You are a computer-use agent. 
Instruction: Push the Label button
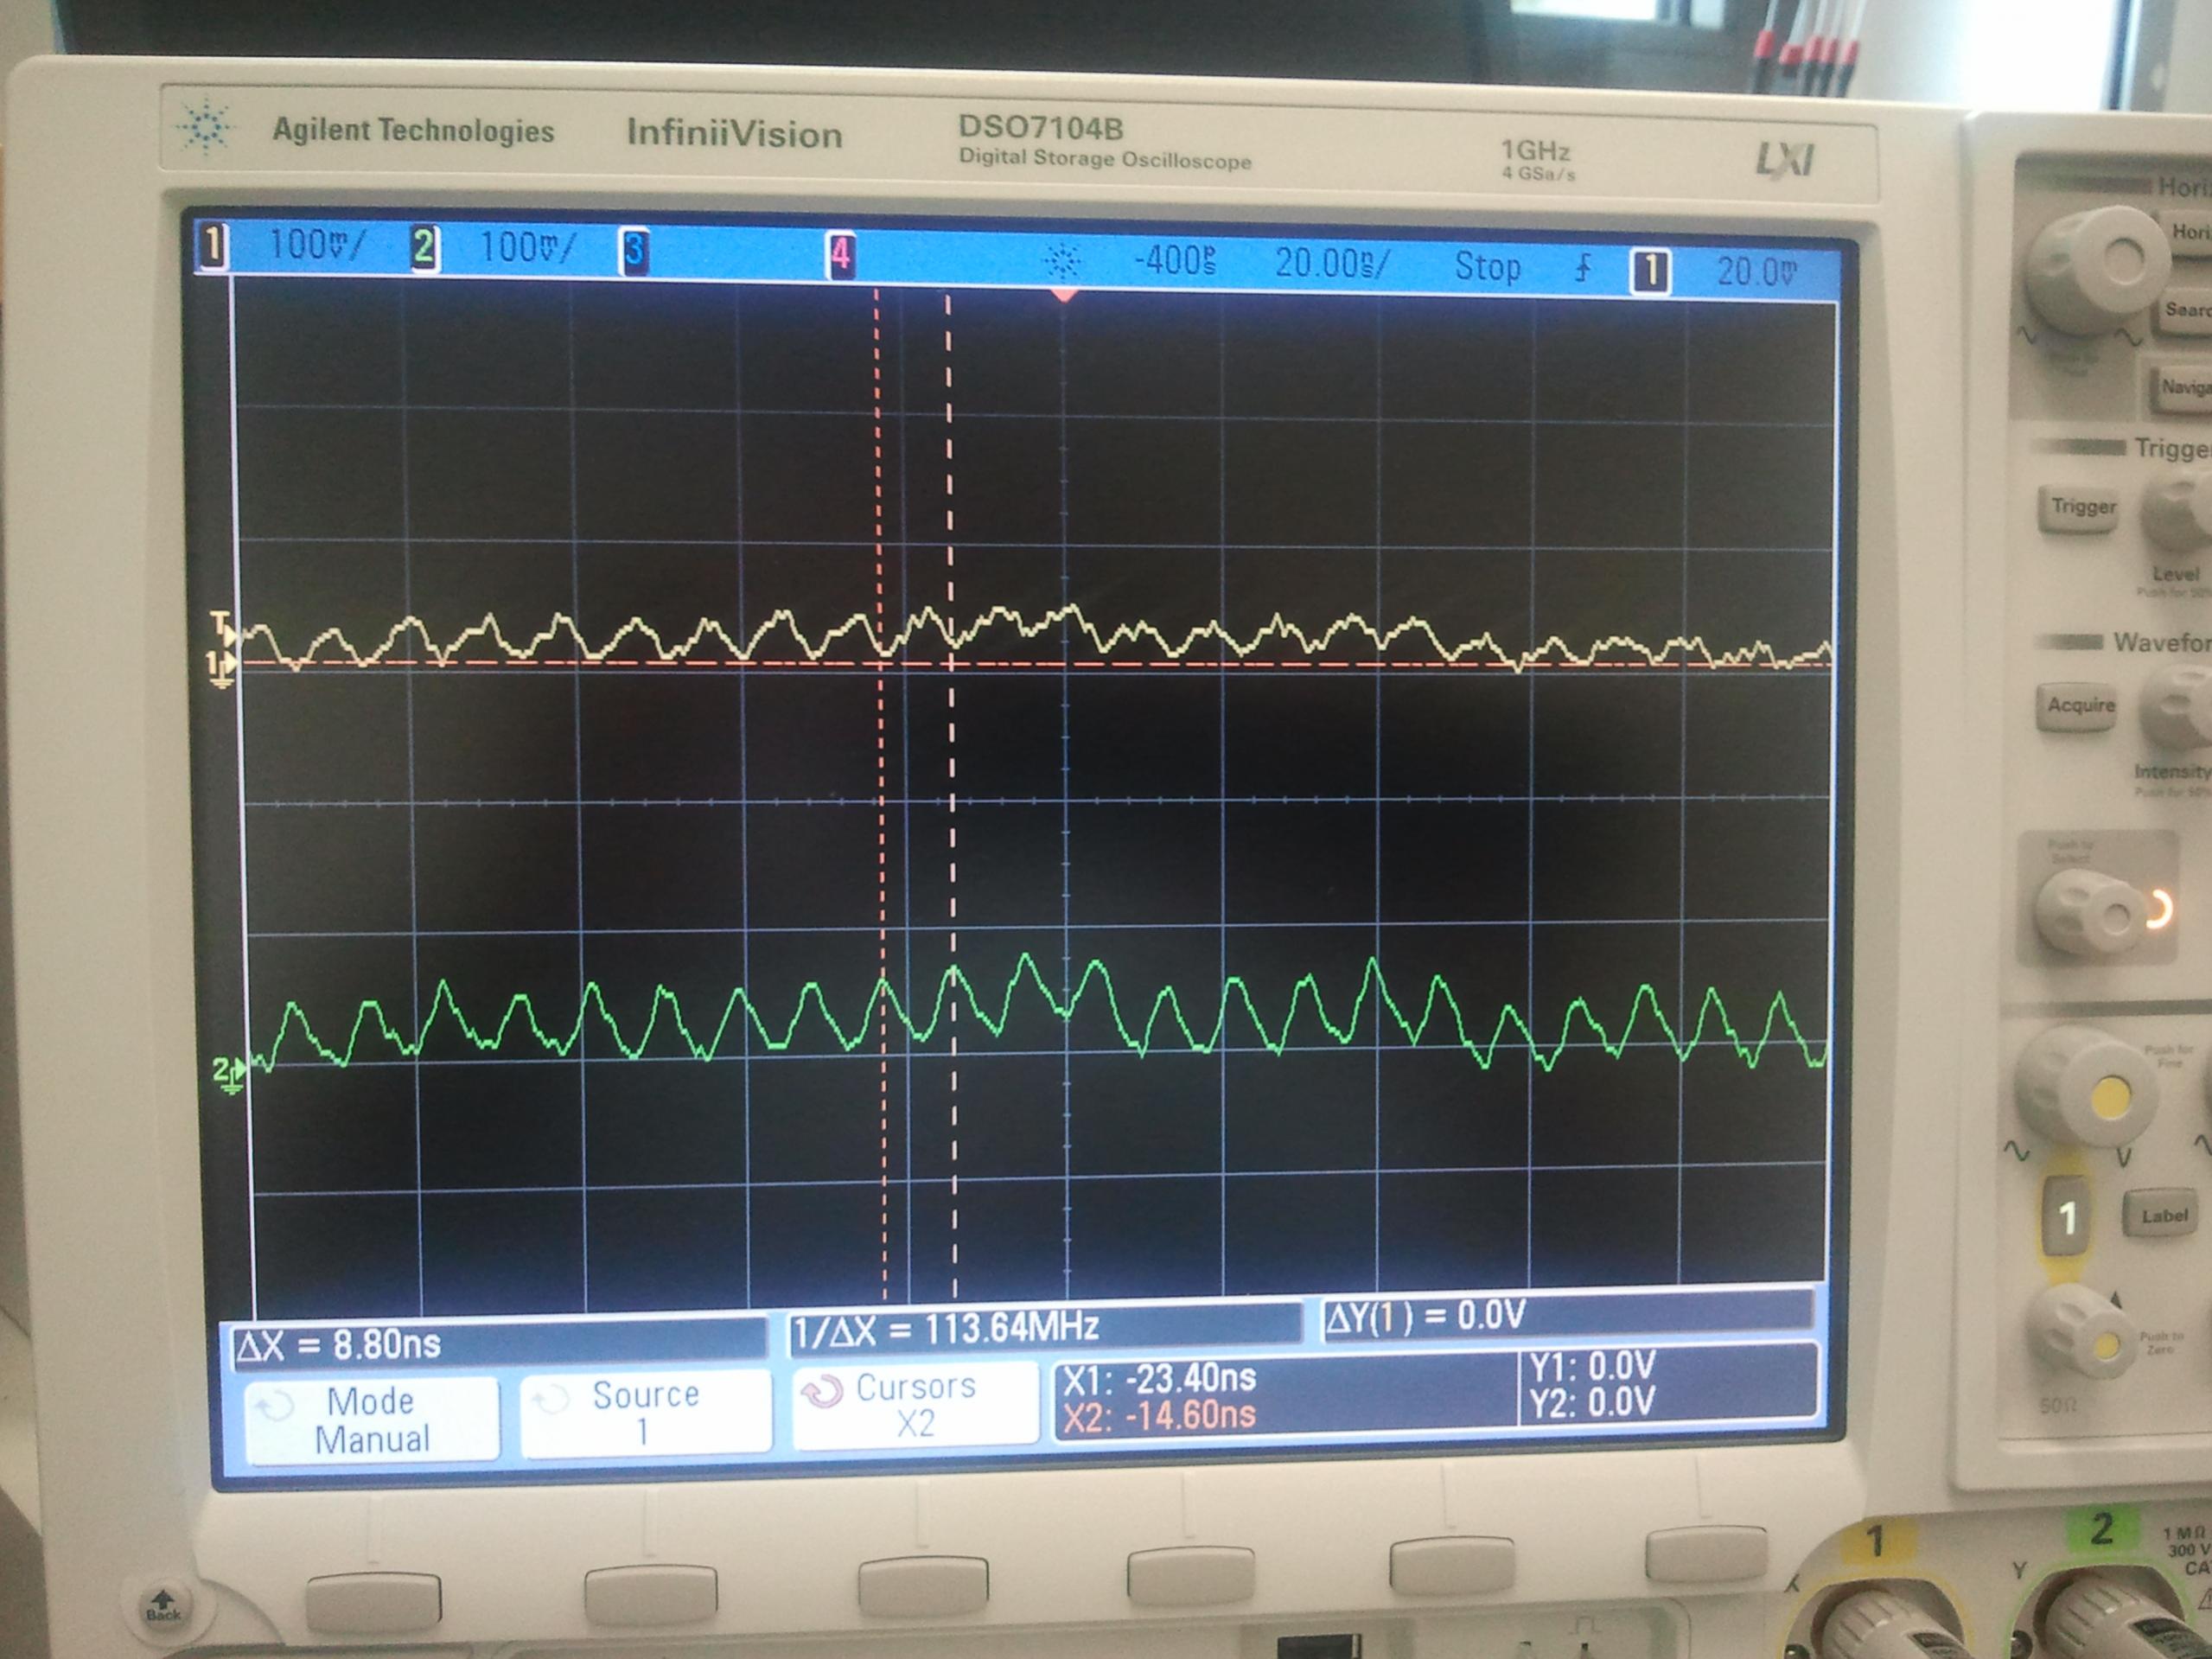(x=2164, y=1216)
